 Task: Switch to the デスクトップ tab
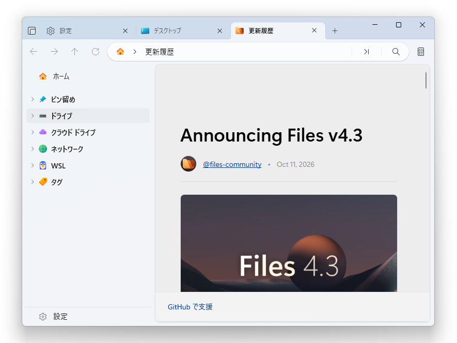(x=182, y=30)
